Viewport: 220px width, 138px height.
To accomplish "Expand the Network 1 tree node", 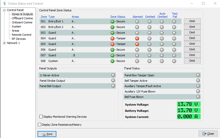I will [x=4, y=43].
